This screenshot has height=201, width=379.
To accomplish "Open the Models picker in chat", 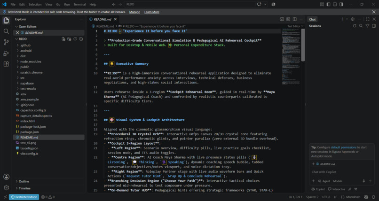I will click(x=338, y=181).
